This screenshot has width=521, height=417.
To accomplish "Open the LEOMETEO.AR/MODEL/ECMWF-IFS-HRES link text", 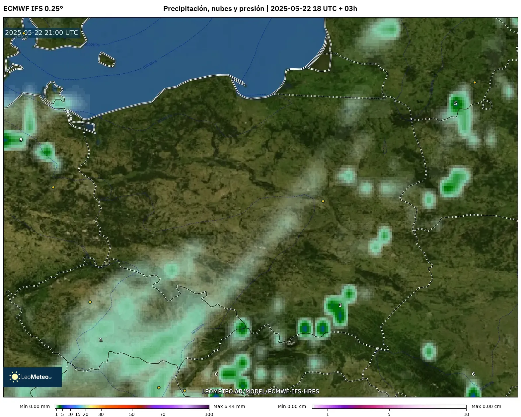I will 260,391.
